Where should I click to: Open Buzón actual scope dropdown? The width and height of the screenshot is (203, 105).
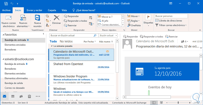pos(108,35)
